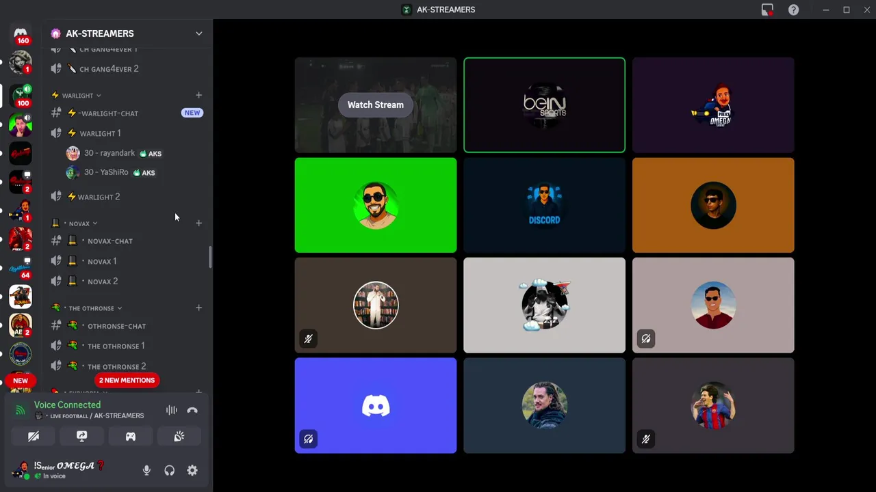Open the AE server icon
This screenshot has width=876, height=492.
(21, 325)
